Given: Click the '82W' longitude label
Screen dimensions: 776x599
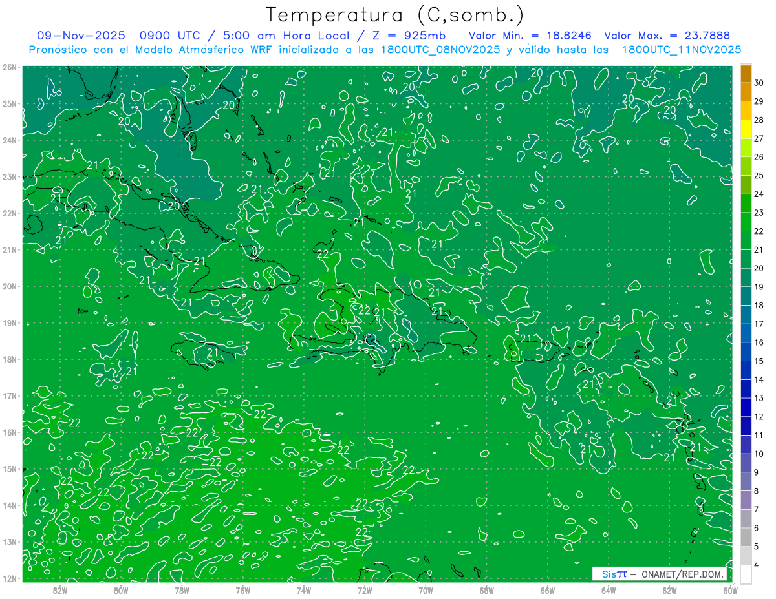Looking at the screenshot, I should (60, 590).
